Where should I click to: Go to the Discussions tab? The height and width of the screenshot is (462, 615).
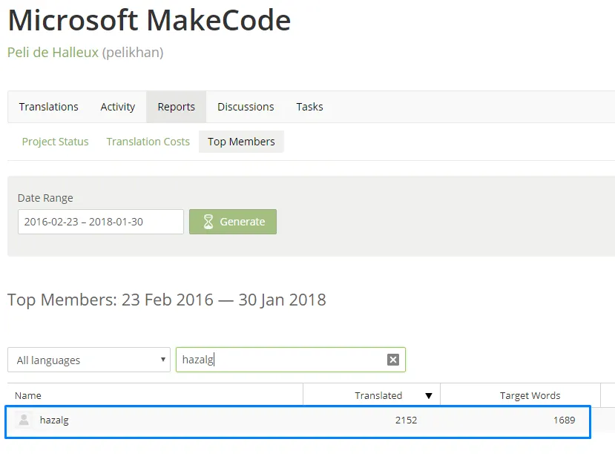[246, 107]
